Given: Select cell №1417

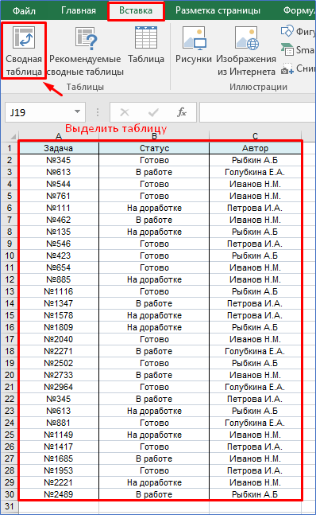Looking at the screenshot, I should tap(59, 447).
